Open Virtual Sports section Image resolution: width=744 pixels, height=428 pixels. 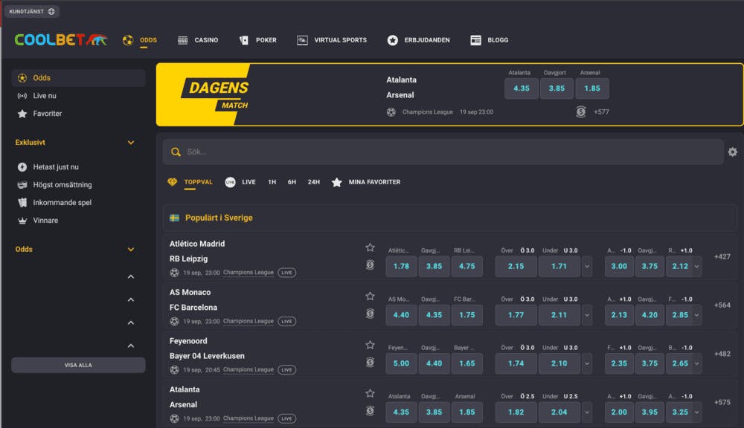point(340,40)
